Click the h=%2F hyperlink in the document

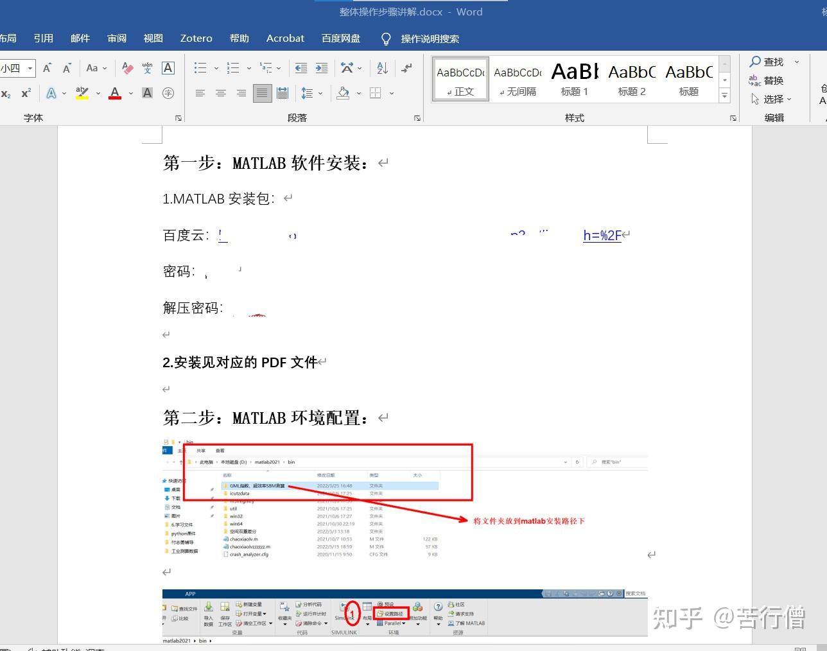point(602,236)
